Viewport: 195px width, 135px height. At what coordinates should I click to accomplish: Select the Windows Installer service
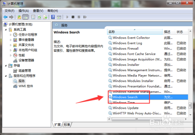[148, 65]
